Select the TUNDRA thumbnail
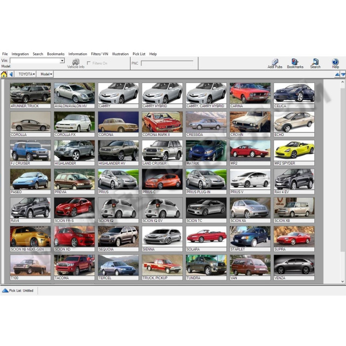The height and width of the screenshot is (346, 346). pos(206,267)
